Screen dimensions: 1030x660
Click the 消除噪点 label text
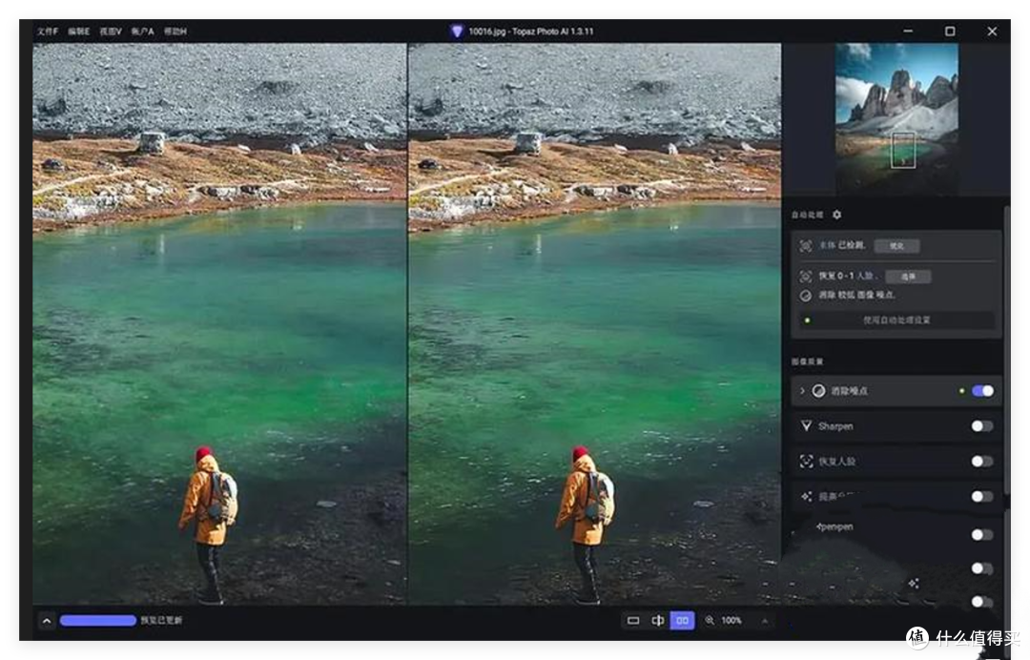(x=850, y=391)
